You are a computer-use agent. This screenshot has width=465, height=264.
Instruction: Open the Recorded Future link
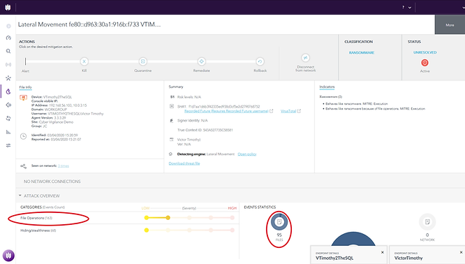coord(226,111)
